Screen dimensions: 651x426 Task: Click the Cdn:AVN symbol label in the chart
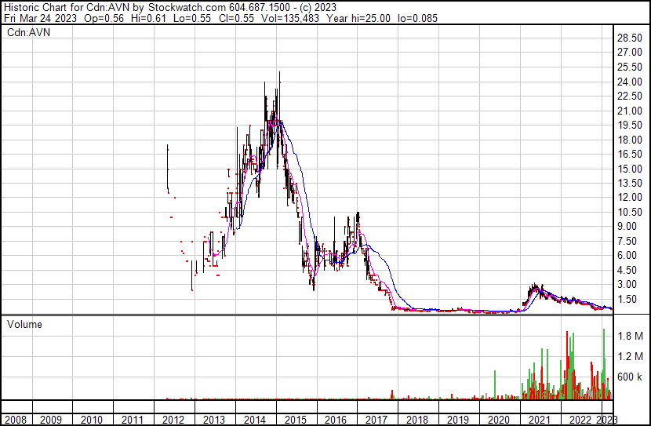29,34
